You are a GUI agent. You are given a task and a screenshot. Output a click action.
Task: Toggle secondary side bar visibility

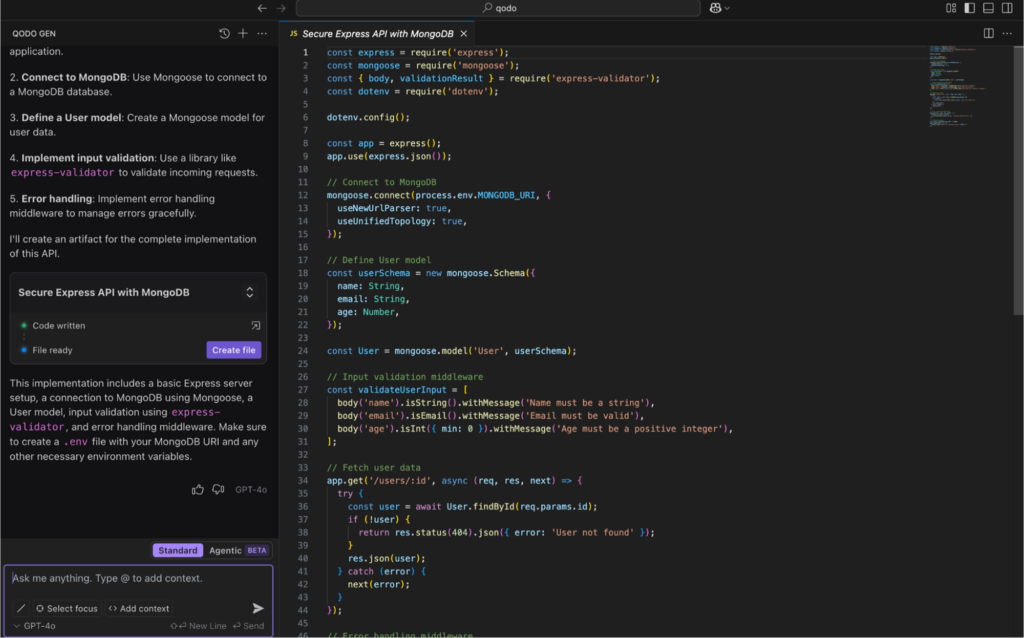[1007, 8]
